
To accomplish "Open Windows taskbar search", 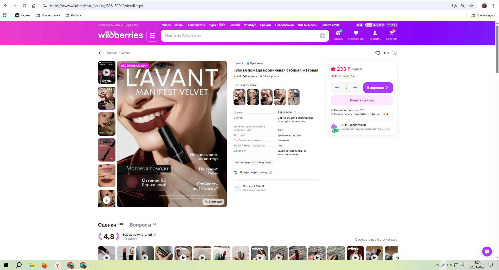I will click(x=19, y=265).
